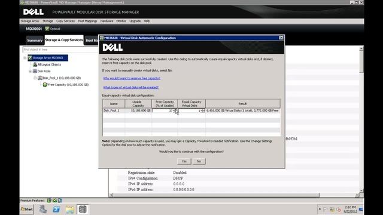Click the Dell logo in dialog header

click(113, 47)
